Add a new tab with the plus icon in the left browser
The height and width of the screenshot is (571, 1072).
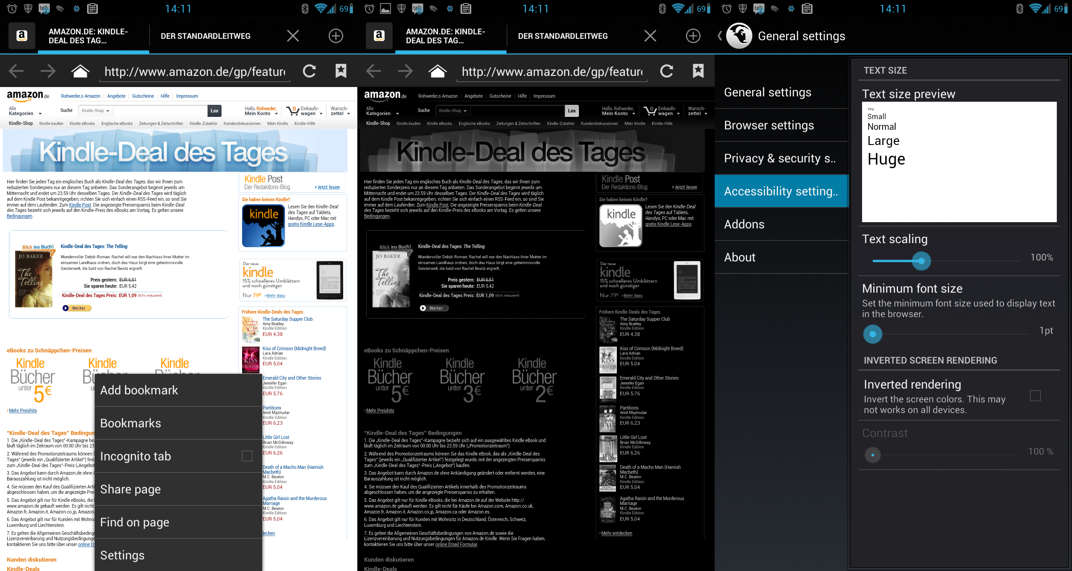point(336,36)
